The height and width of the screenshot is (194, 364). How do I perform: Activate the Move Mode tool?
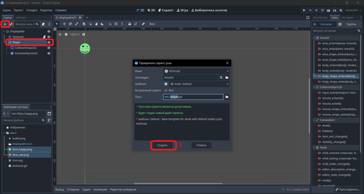(x=64, y=24)
